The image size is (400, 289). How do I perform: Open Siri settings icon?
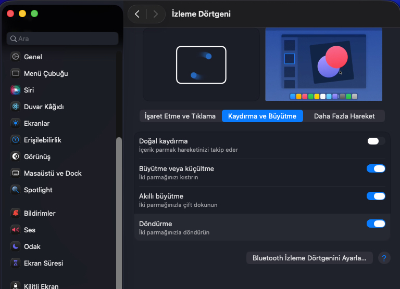click(x=16, y=90)
